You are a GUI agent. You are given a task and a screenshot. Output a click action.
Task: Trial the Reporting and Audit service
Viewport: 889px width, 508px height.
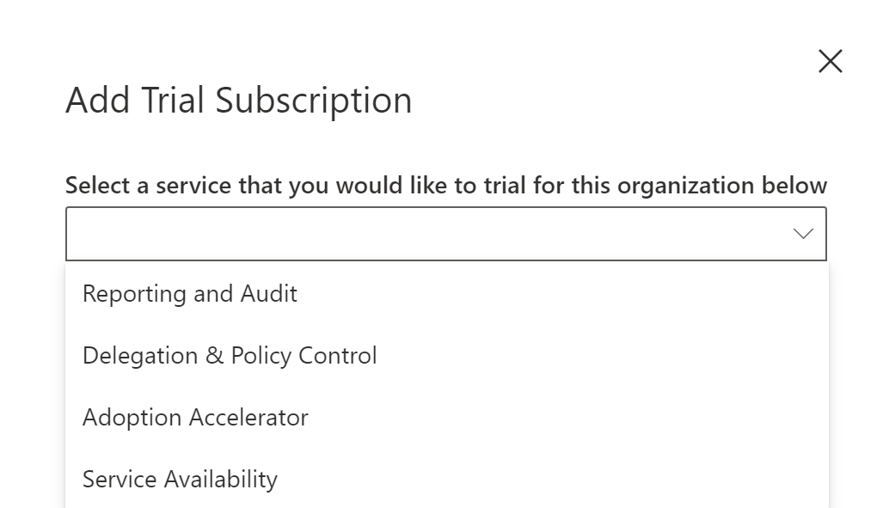(190, 294)
